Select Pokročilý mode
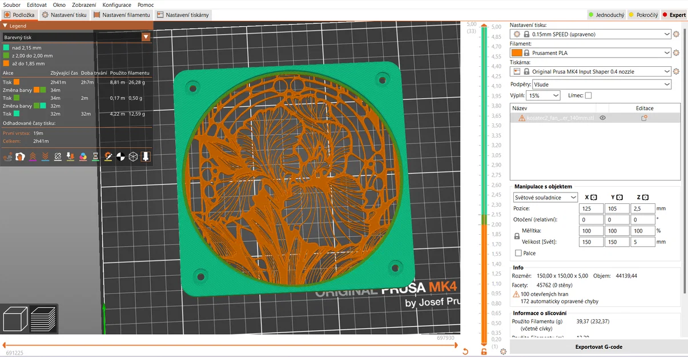Image resolution: width=688 pixels, height=357 pixels. tap(643, 15)
